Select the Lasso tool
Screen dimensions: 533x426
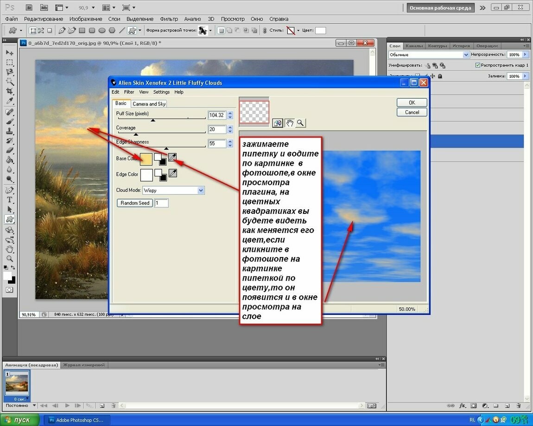click(10, 72)
